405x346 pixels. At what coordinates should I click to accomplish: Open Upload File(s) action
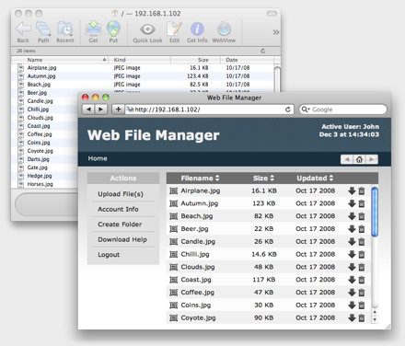click(121, 194)
